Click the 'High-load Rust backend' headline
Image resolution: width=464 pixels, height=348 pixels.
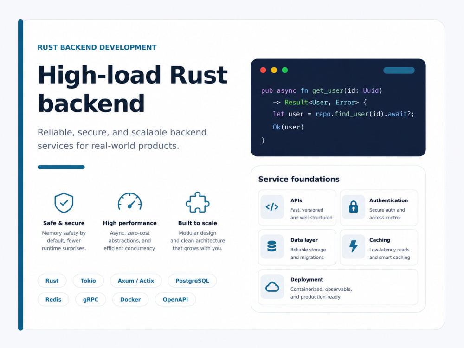tap(133, 89)
